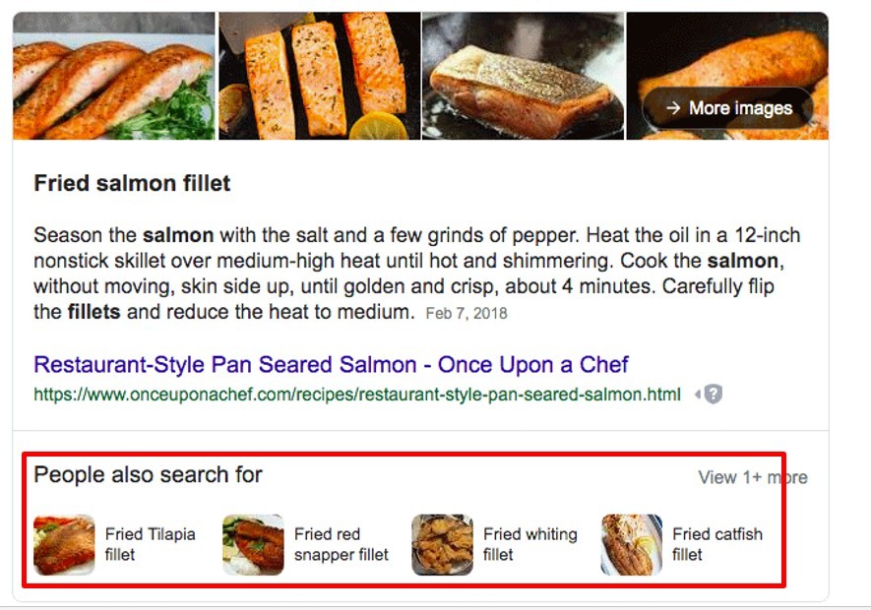
Task: Open second photo with three salmon fillets
Action: pyautogui.click(x=318, y=76)
